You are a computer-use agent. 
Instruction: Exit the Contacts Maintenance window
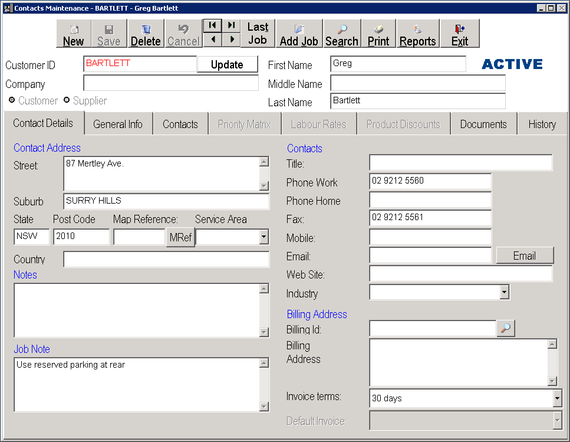[x=459, y=34]
